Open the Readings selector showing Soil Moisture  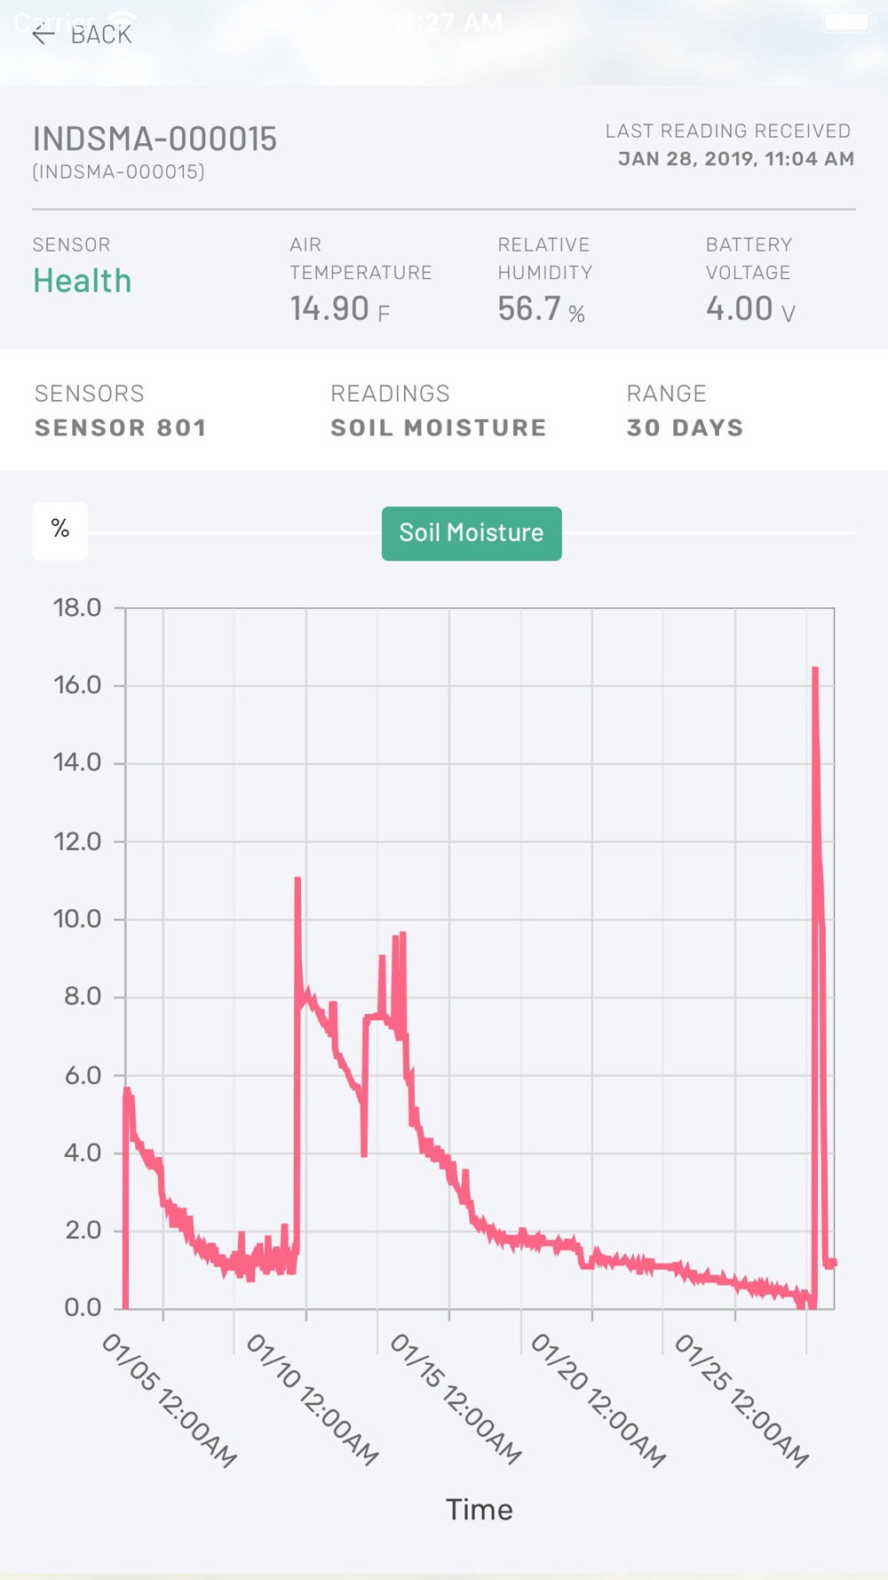tap(438, 411)
